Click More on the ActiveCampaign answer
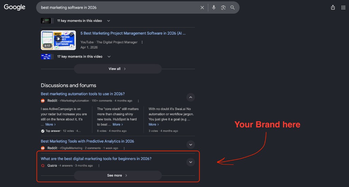The height and width of the screenshot is (187, 349). [50, 125]
